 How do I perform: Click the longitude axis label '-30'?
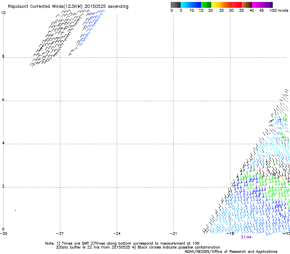point(4,233)
